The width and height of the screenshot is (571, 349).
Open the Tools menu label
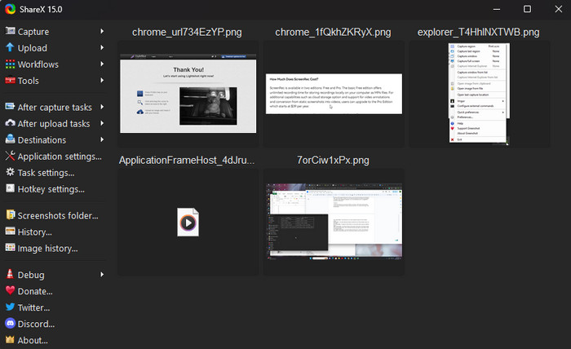tap(28, 81)
